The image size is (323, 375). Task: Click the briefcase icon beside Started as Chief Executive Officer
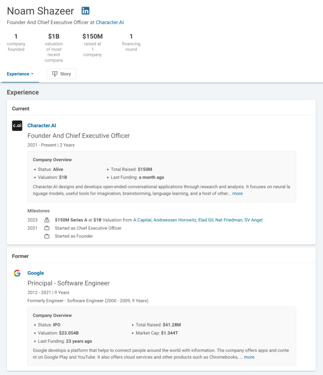(x=48, y=228)
